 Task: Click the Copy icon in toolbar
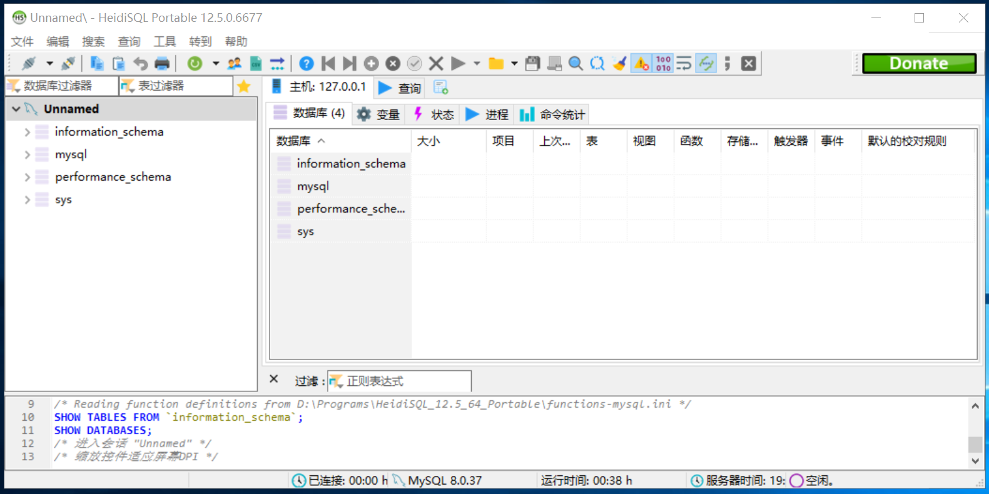pyautogui.click(x=97, y=63)
